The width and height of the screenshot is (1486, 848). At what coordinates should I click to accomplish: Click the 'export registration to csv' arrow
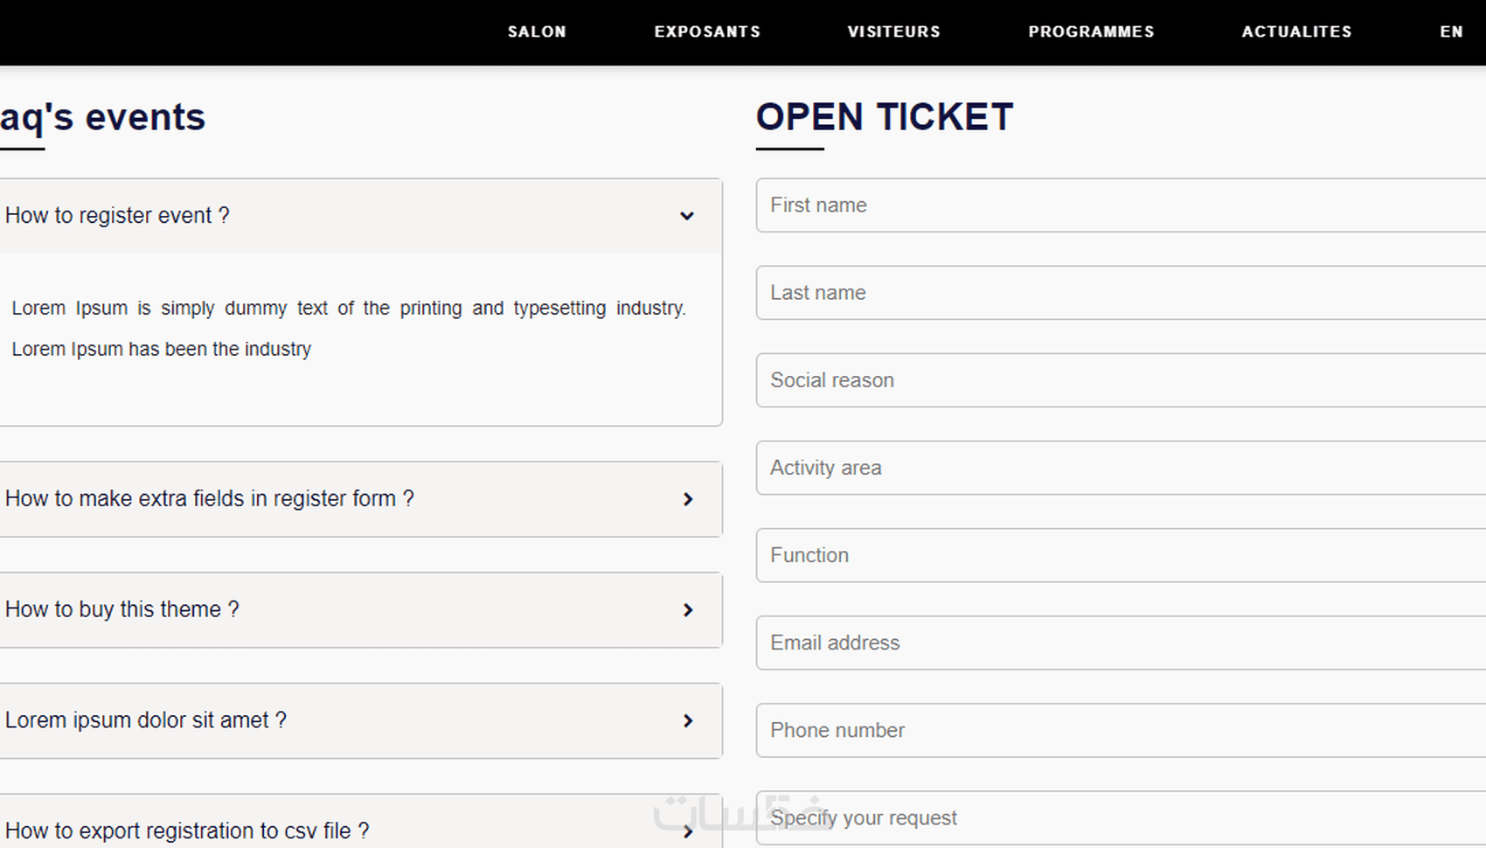tap(688, 831)
